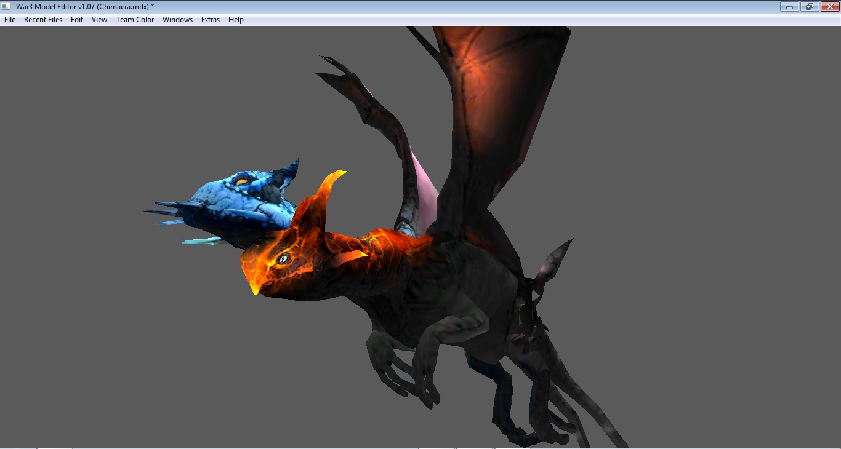Open the Help menu

coord(236,20)
